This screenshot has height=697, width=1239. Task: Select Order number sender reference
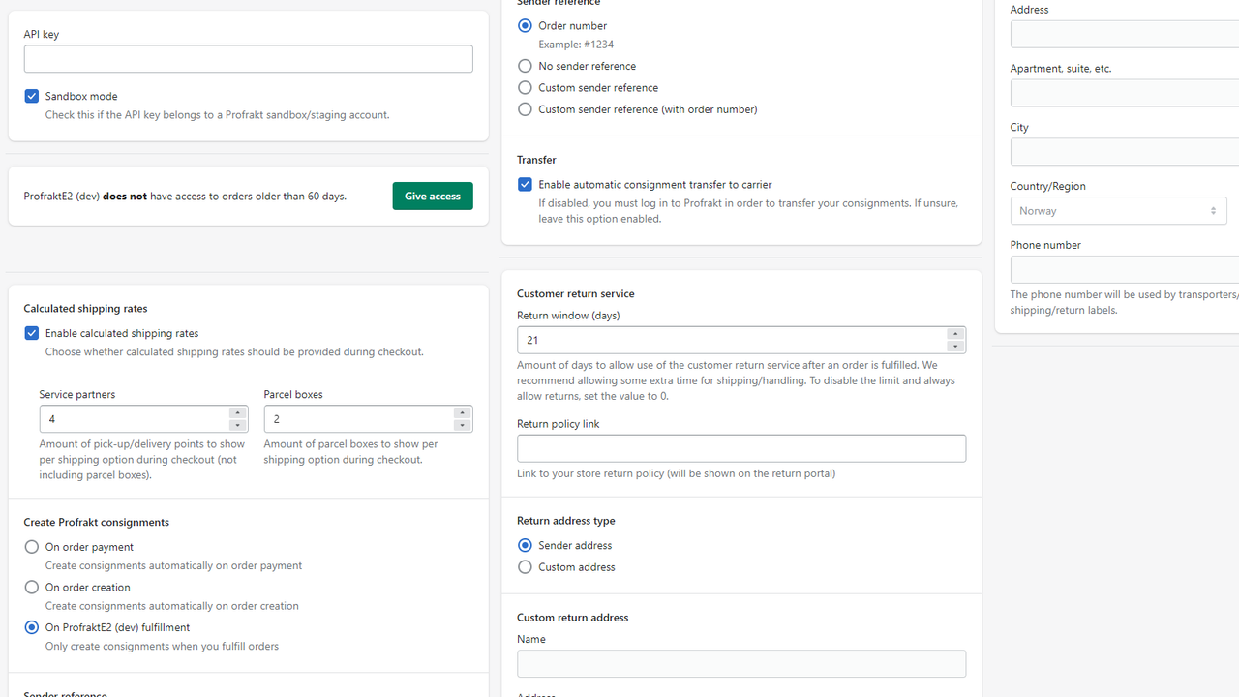pos(525,25)
